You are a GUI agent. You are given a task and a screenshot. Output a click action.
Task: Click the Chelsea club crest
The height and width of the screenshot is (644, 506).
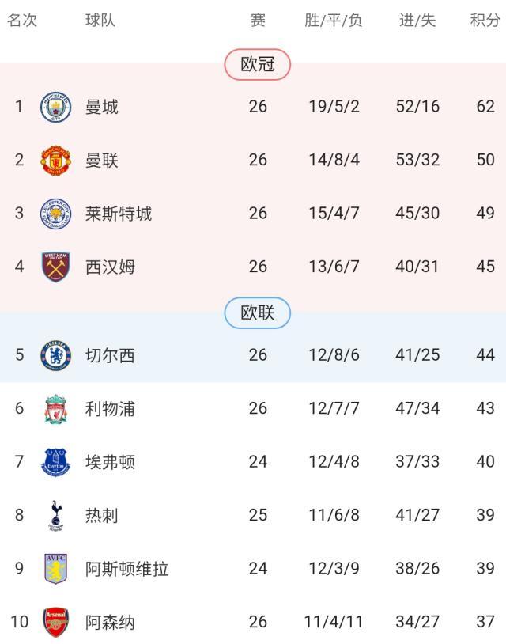[x=56, y=355]
